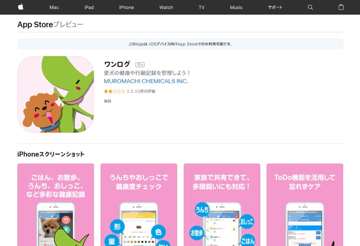Open the サポート menu item
360x246 pixels.
coord(275,7)
